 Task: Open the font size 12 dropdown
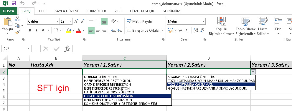[x=70, y=21]
